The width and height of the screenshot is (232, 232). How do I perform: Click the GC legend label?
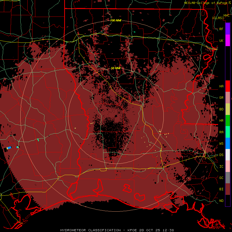(x=221, y=178)
